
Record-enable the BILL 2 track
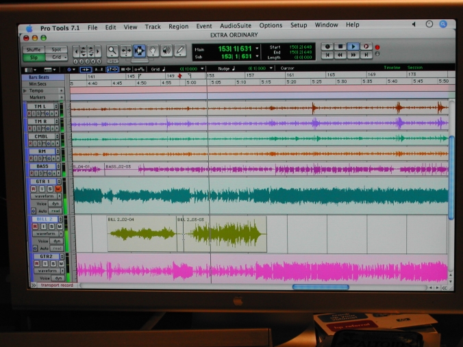[x=36, y=227]
